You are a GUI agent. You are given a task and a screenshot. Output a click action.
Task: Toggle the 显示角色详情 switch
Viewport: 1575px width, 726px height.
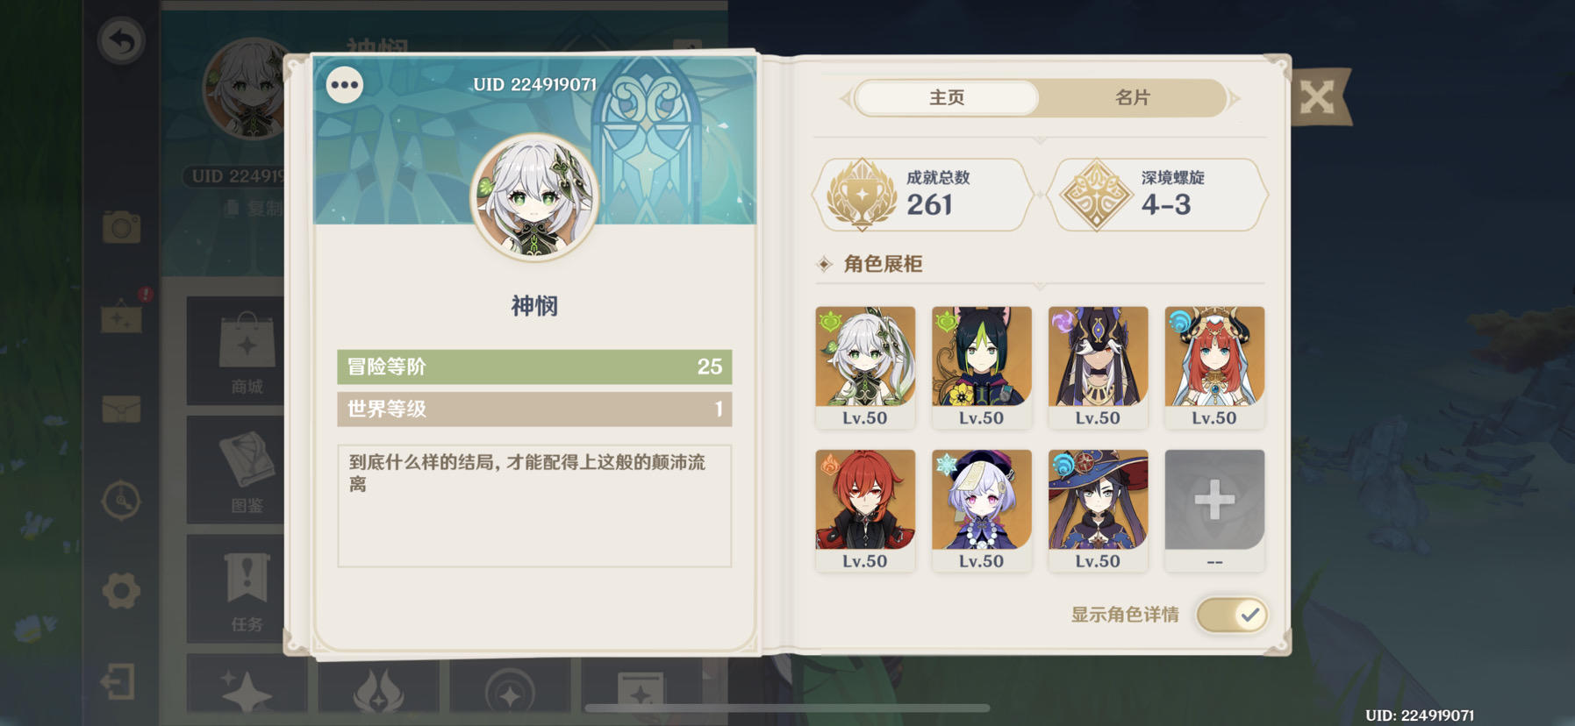tap(1232, 615)
